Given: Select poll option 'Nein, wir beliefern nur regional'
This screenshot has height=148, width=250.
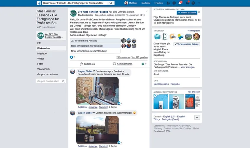Looking at the screenshot, I should tap(95, 46).
